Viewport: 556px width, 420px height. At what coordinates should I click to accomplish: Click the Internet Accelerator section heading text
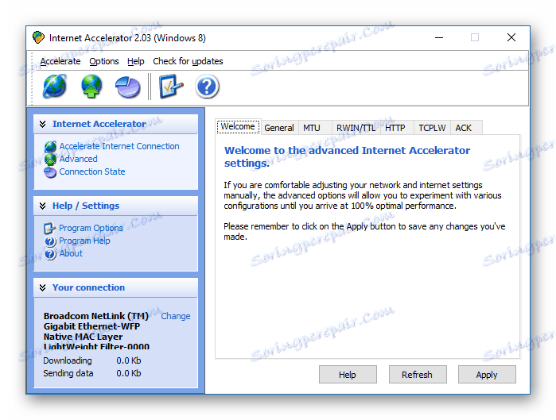pyautogui.click(x=99, y=124)
